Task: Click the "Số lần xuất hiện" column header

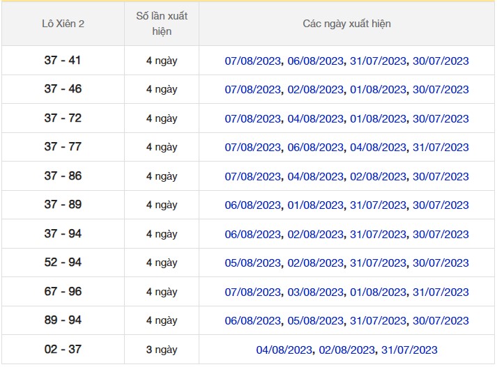Action: point(161,24)
